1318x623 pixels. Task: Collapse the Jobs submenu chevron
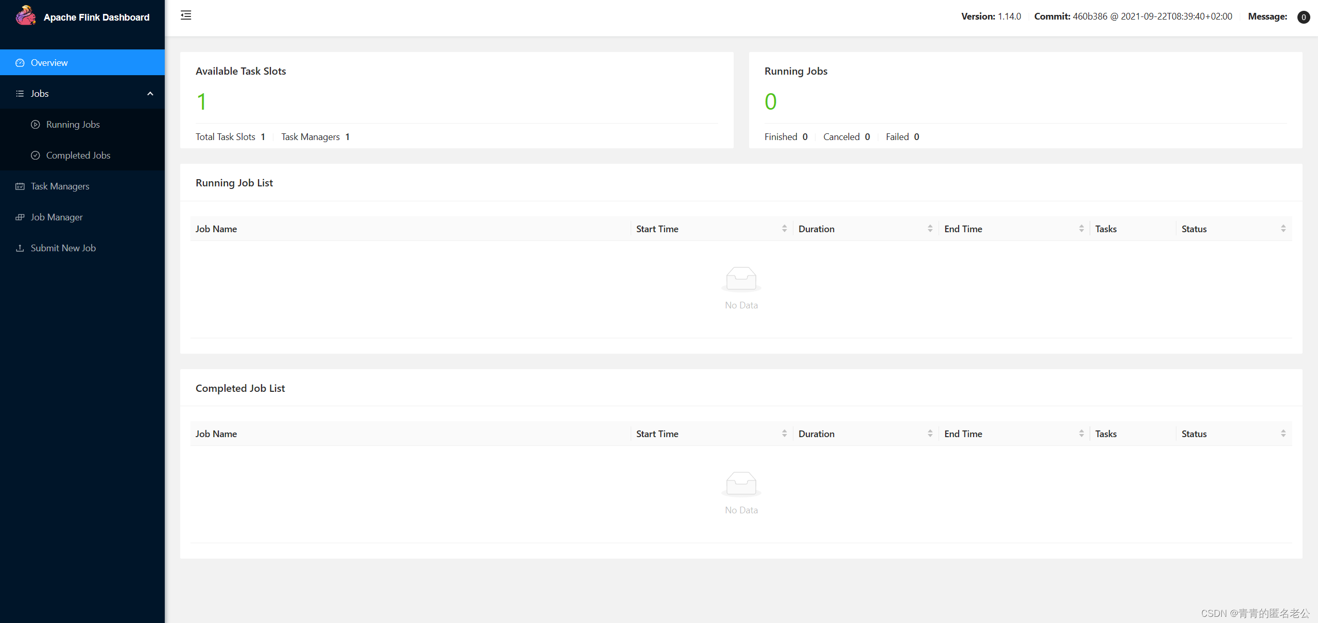click(150, 94)
